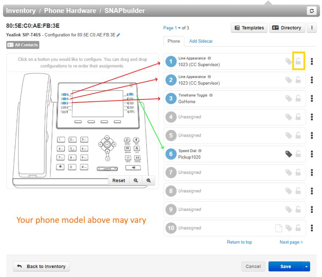Toggle the lock on Unassigned button 8
The height and width of the screenshot is (277, 322).
coord(298,190)
